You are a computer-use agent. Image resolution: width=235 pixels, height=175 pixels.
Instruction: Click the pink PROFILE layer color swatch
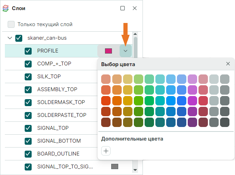coord(108,51)
